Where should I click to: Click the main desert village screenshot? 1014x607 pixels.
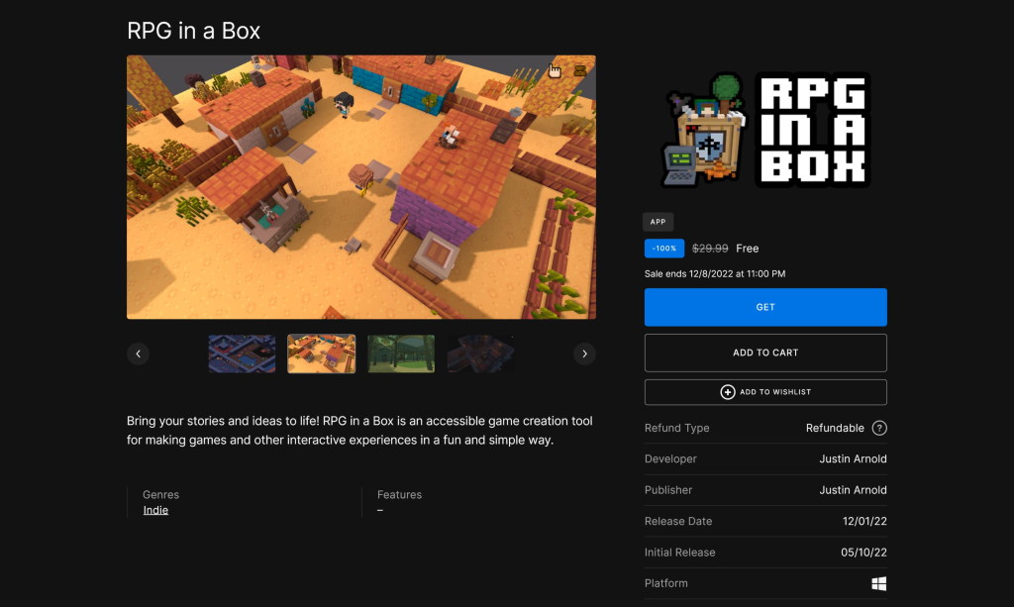(x=360, y=187)
